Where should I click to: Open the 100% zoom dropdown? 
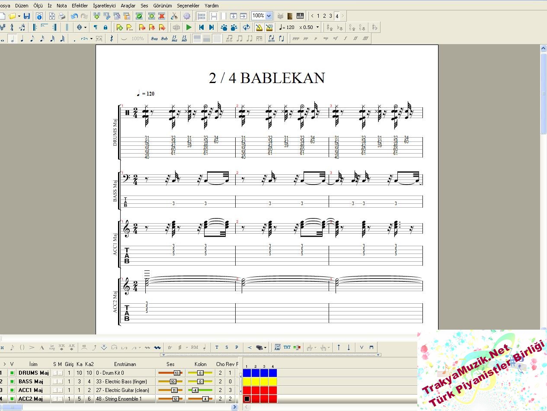(269, 16)
